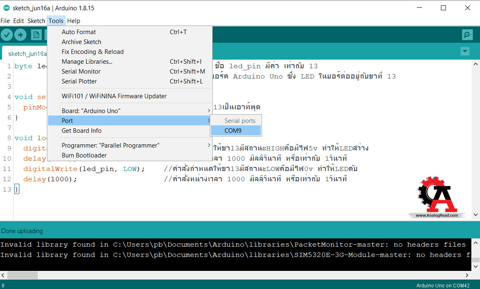Click the console horizontal scroll right arrow

coord(467,275)
